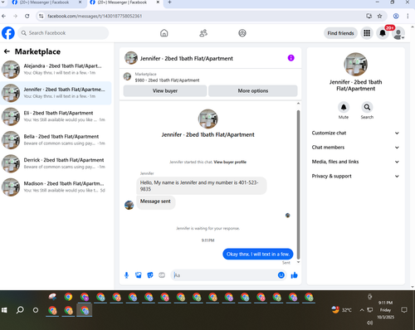Select Jennifer's message with phone number 401-523-9835
This screenshot has height=330, width=415.
pyautogui.click(x=202, y=186)
